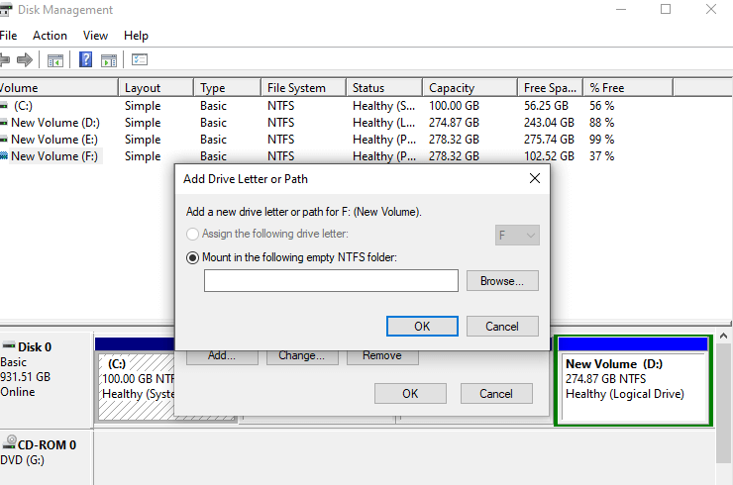Click the Disk Management app icon in title bar
This screenshot has width=733, height=485.
coord(5,9)
